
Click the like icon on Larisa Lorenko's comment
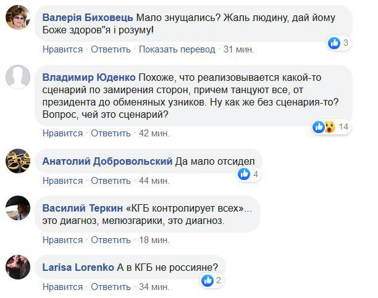pyautogui.click(x=208, y=281)
